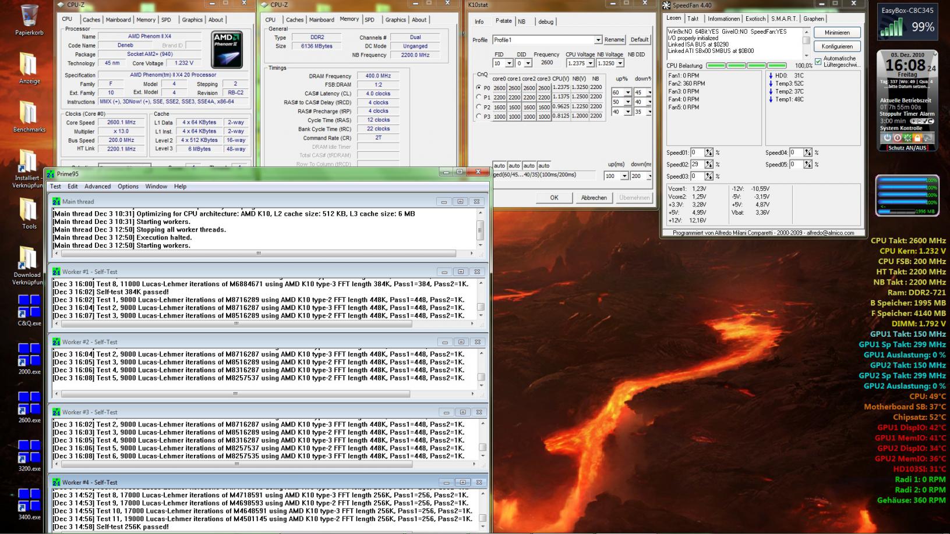Screen dimensions: 950x534
Task: Click the Main thread horizontal scrollbar
Action: click(x=264, y=254)
